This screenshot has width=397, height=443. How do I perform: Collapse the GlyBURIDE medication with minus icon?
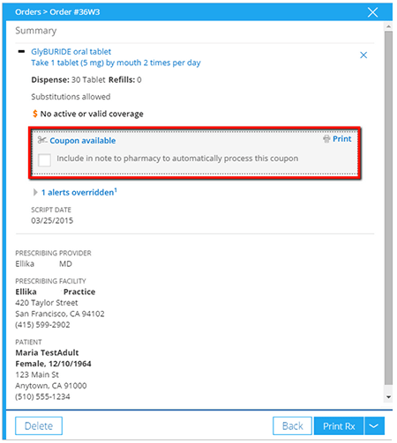pyautogui.click(x=21, y=51)
